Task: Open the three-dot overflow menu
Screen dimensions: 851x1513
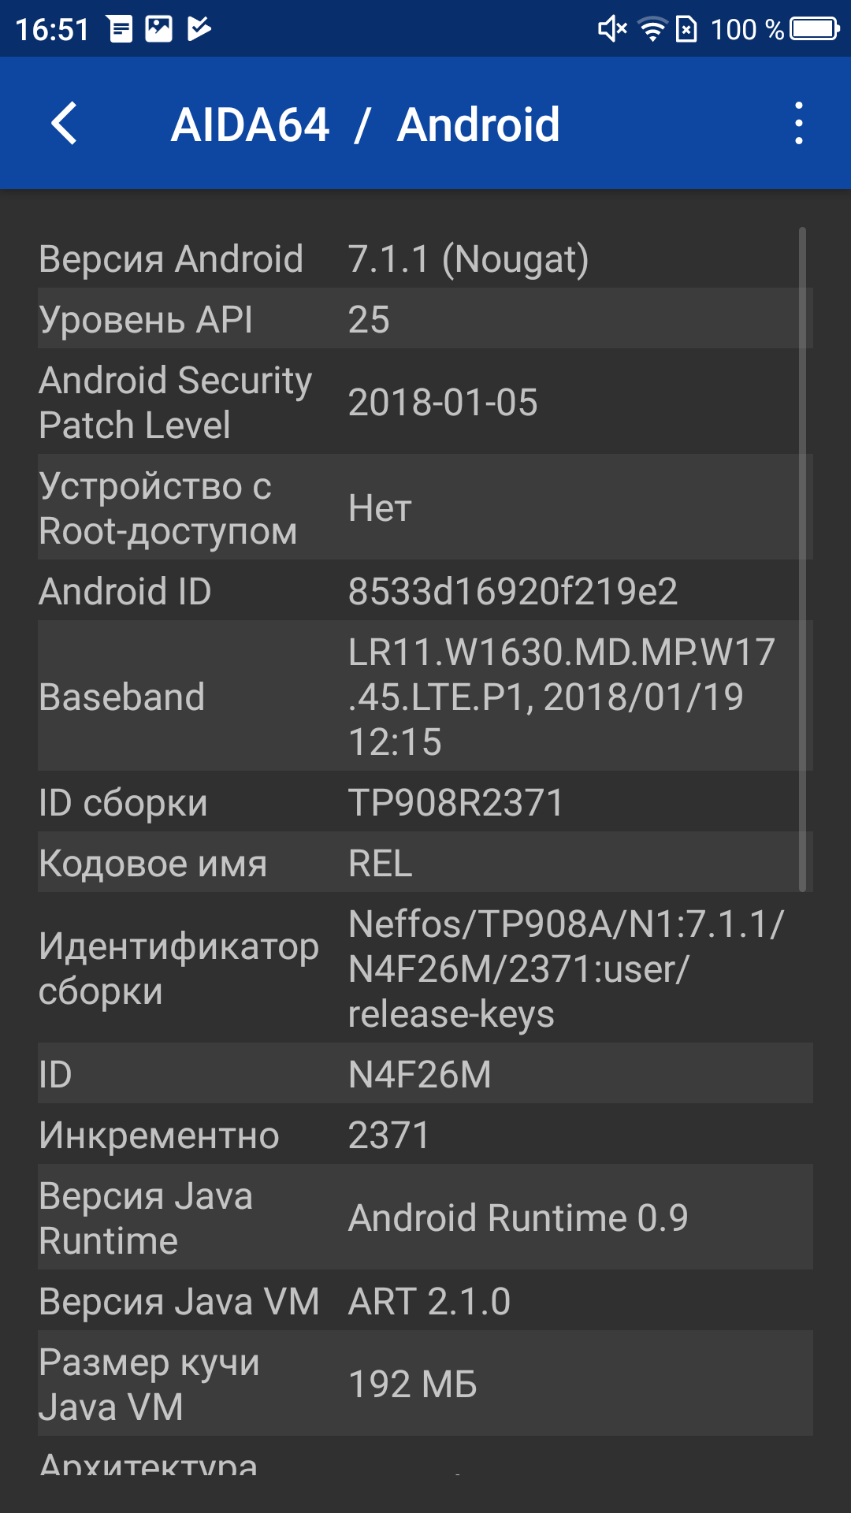Action: (799, 124)
